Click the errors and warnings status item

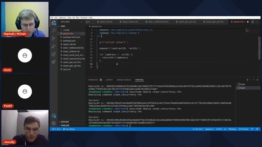(x=56, y=129)
